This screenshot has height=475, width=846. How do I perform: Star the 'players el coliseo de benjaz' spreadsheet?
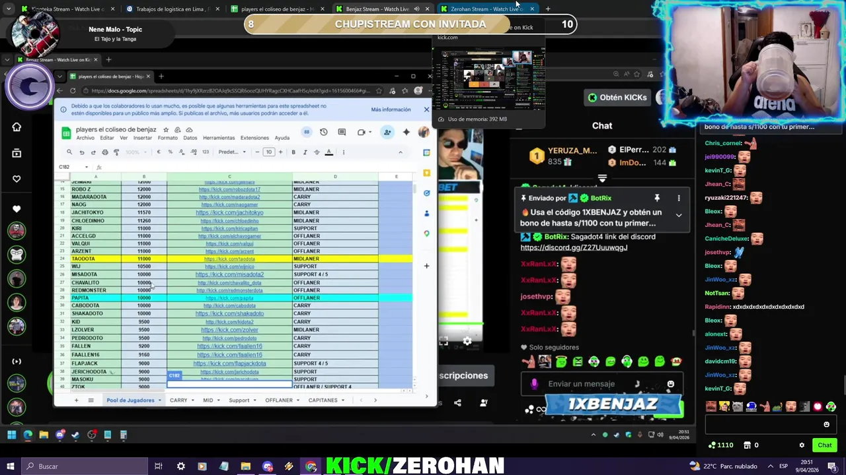166,130
